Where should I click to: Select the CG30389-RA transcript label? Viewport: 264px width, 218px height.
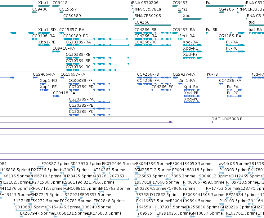(78, 42)
